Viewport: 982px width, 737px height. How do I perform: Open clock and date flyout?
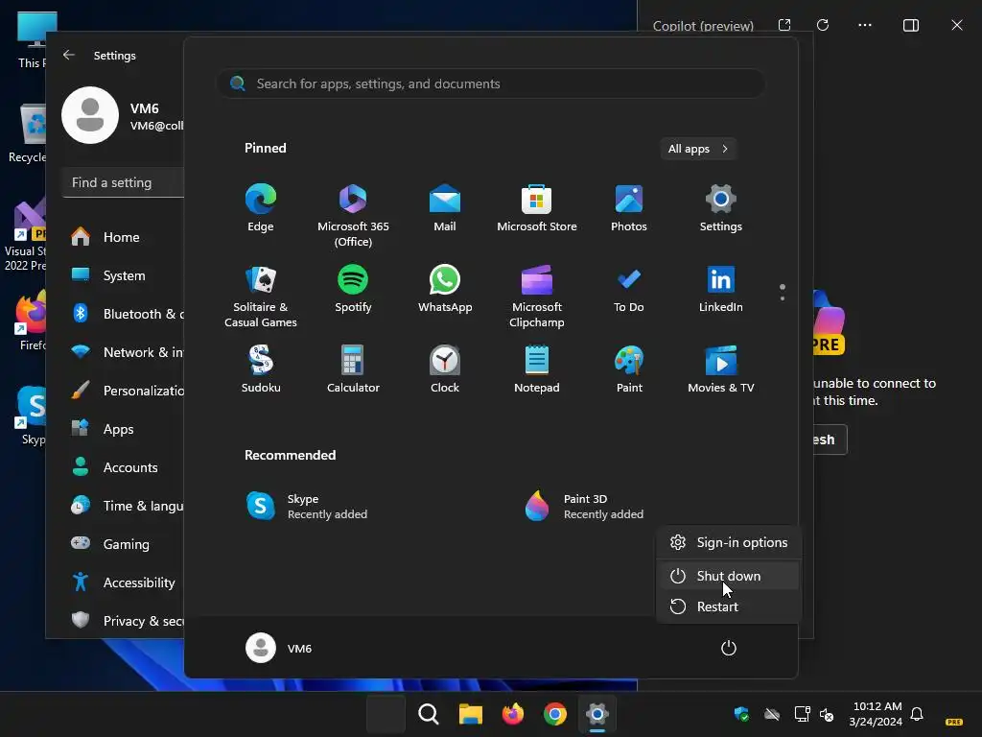pos(877,714)
